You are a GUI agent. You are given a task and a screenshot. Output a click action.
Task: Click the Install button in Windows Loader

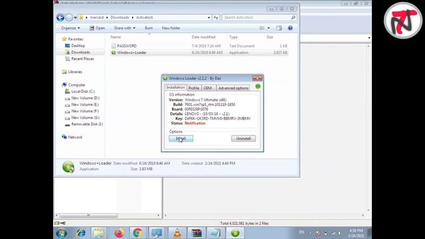click(181, 139)
